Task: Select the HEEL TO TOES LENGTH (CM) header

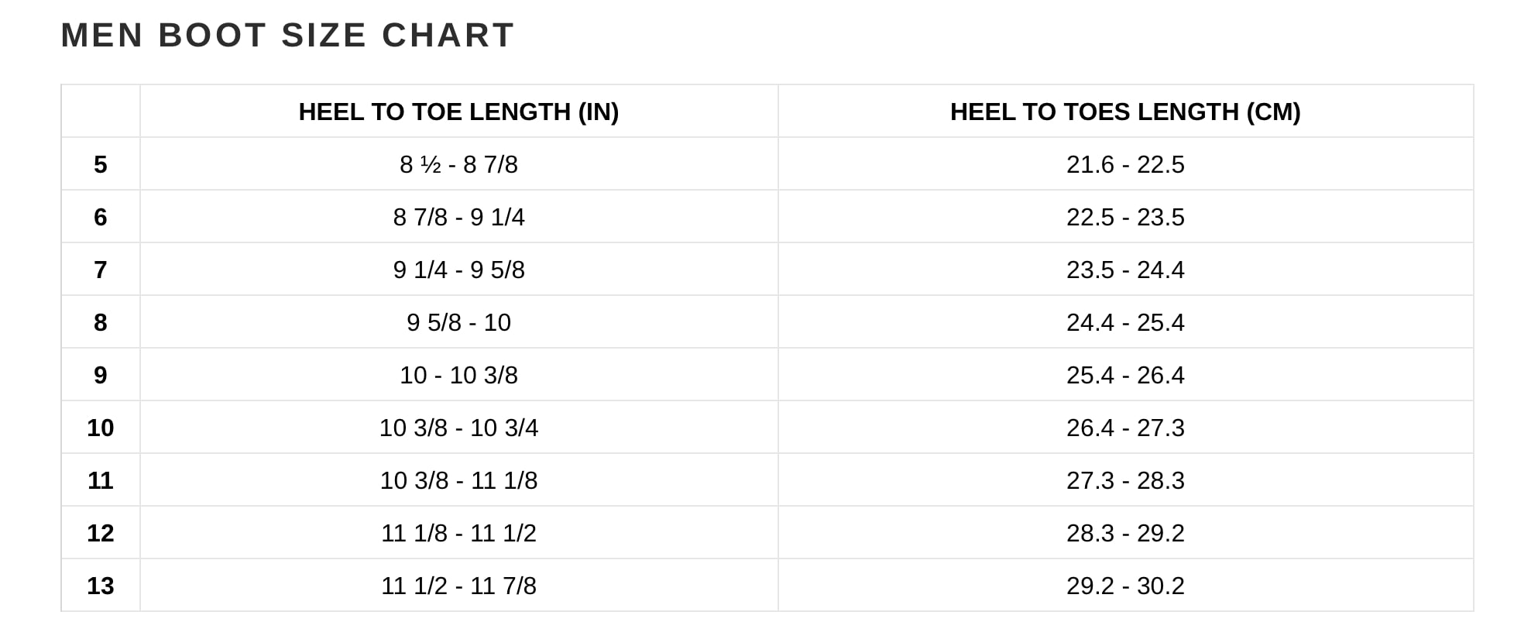Action: (x=1125, y=112)
